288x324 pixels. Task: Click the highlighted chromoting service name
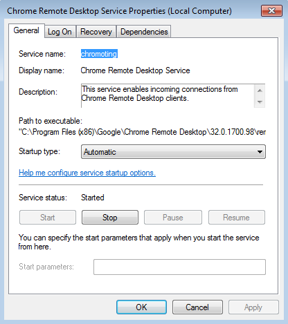pyautogui.click(x=99, y=54)
